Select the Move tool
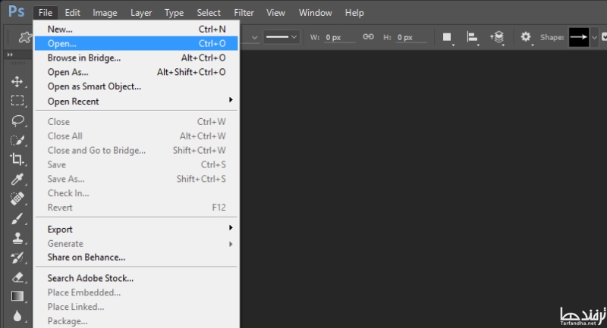The image size is (607, 328). [17, 81]
